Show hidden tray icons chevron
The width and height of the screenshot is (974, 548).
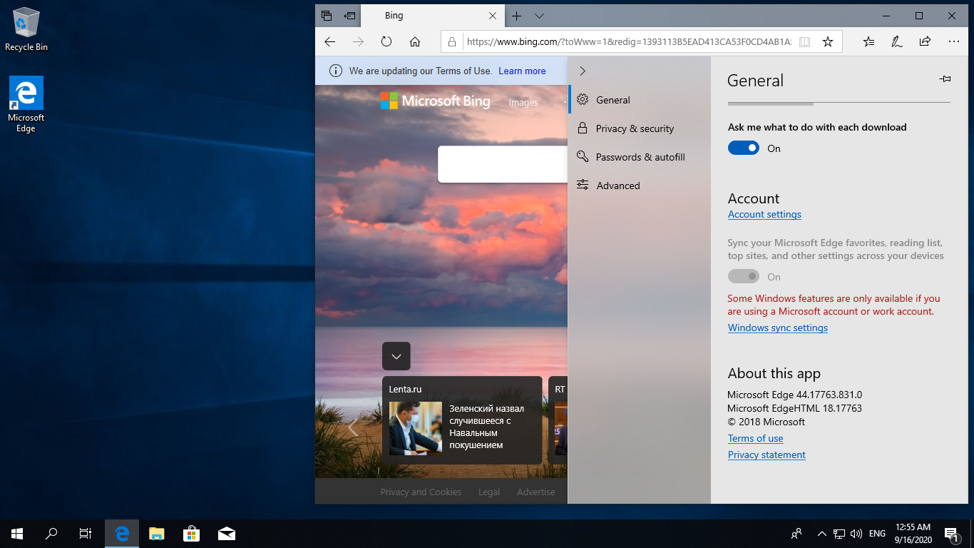(821, 533)
